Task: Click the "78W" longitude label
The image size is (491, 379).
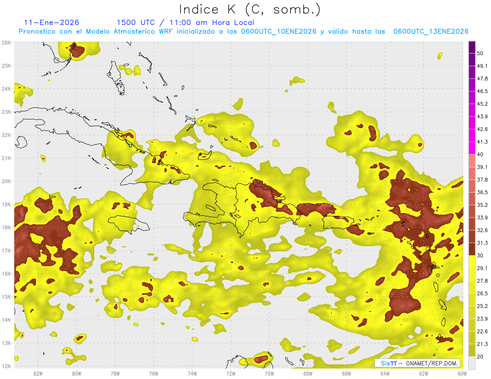Action: (x=115, y=373)
